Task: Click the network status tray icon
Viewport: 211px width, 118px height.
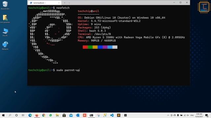Action: (185, 115)
